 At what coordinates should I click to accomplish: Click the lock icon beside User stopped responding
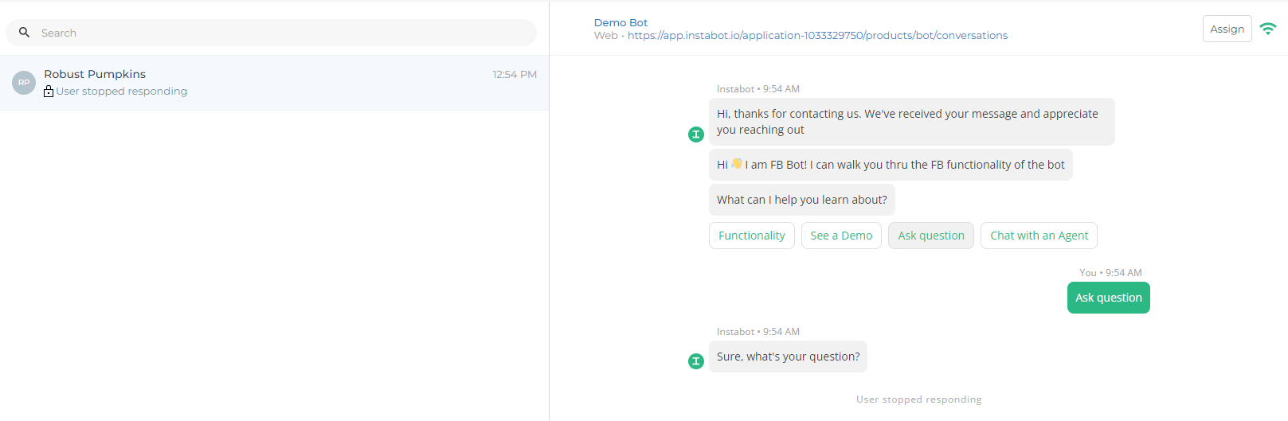tap(49, 92)
